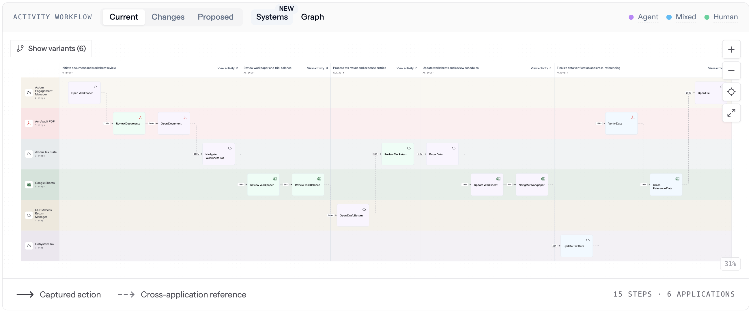Click the PDF icon on Review Documents card

pos(140,118)
